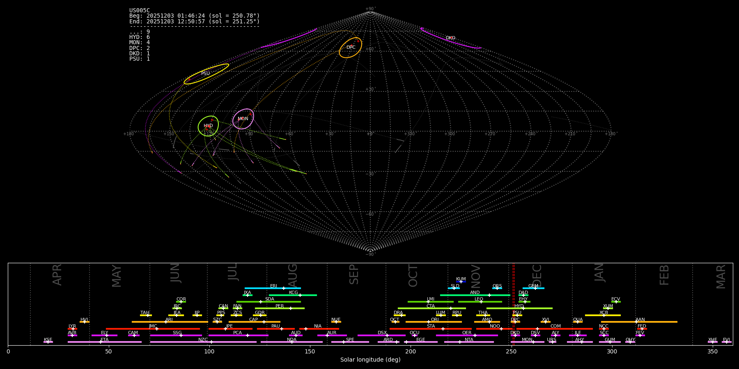739x369 pixels.
Task: Select the LEO shower bar
Action: point(480,302)
